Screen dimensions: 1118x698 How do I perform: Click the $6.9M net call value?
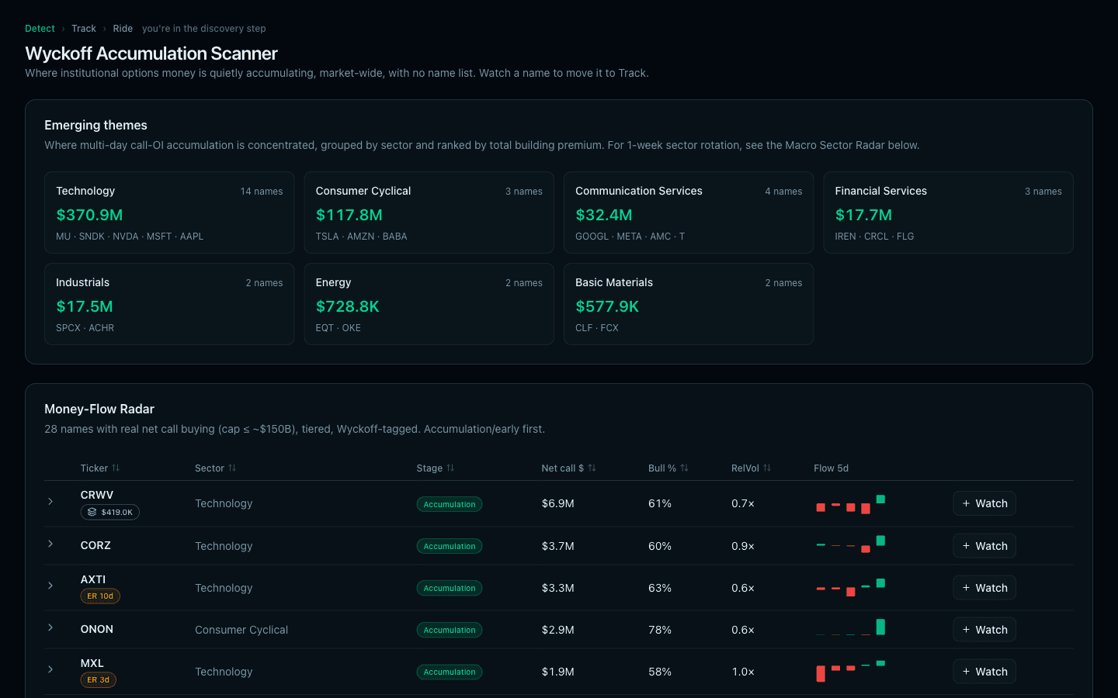(x=558, y=503)
